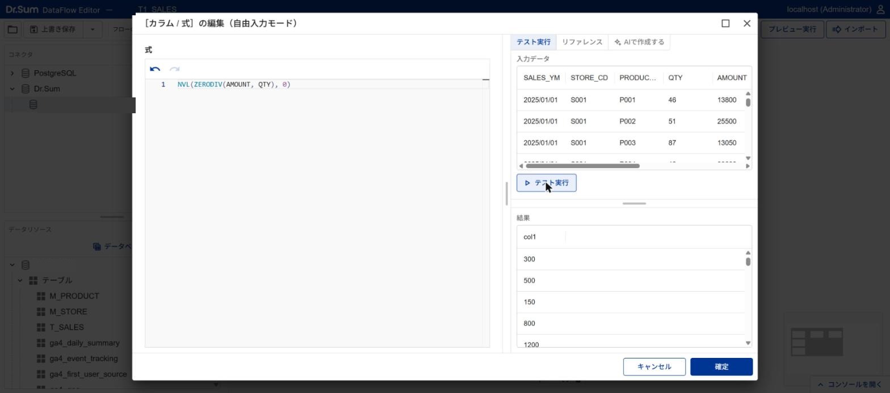Click the ga4_first_user_source table icon
The image size is (890, 393).
click(x=41, y=374)
